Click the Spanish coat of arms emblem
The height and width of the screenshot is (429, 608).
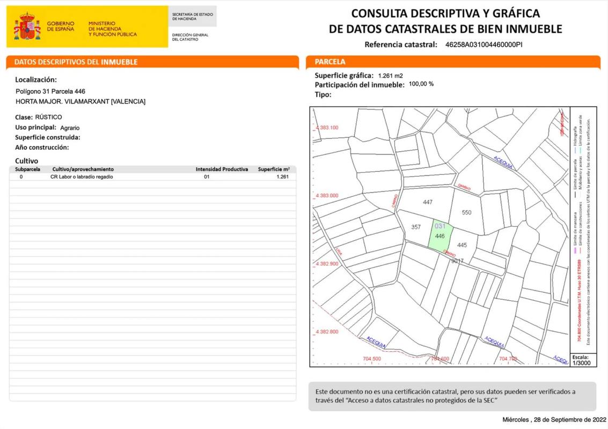click(27, 27)
